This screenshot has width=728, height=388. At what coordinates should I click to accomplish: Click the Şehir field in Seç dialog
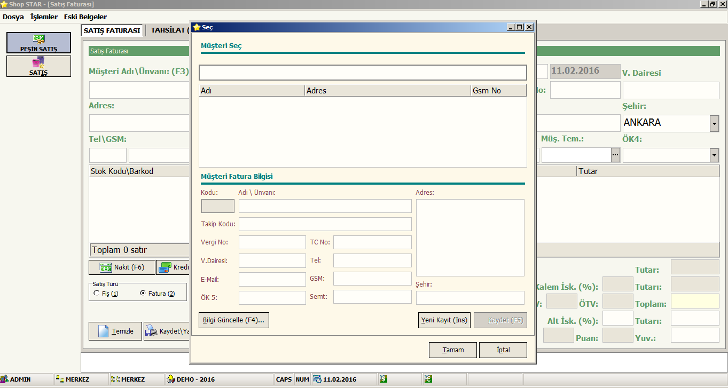(470, 298)
